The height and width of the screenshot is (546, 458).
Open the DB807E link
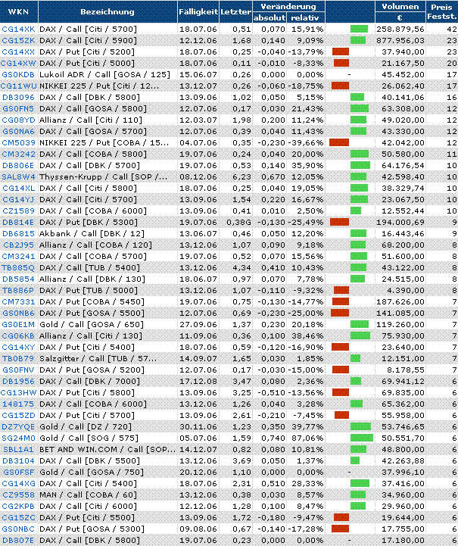(x=18, y=541)
